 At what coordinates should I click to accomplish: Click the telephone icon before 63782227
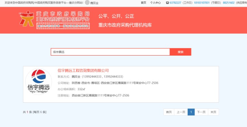[x=167, y=3]
